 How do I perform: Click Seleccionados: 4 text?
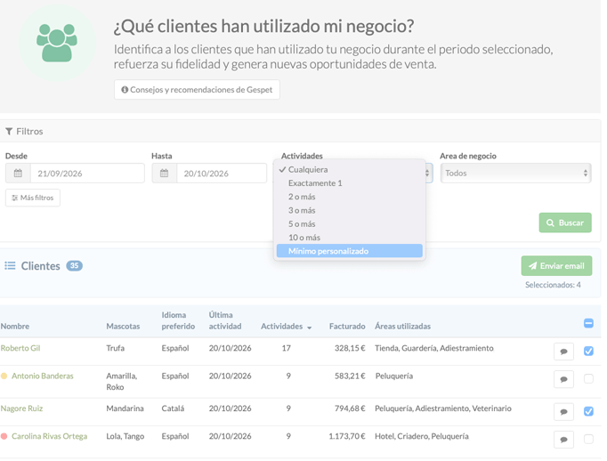pos(553,285)
